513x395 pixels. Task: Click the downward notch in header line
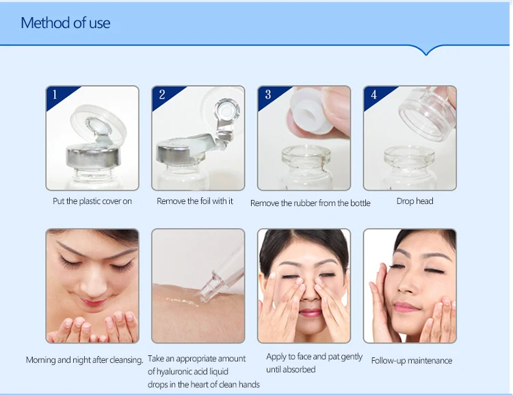[426, 50]
